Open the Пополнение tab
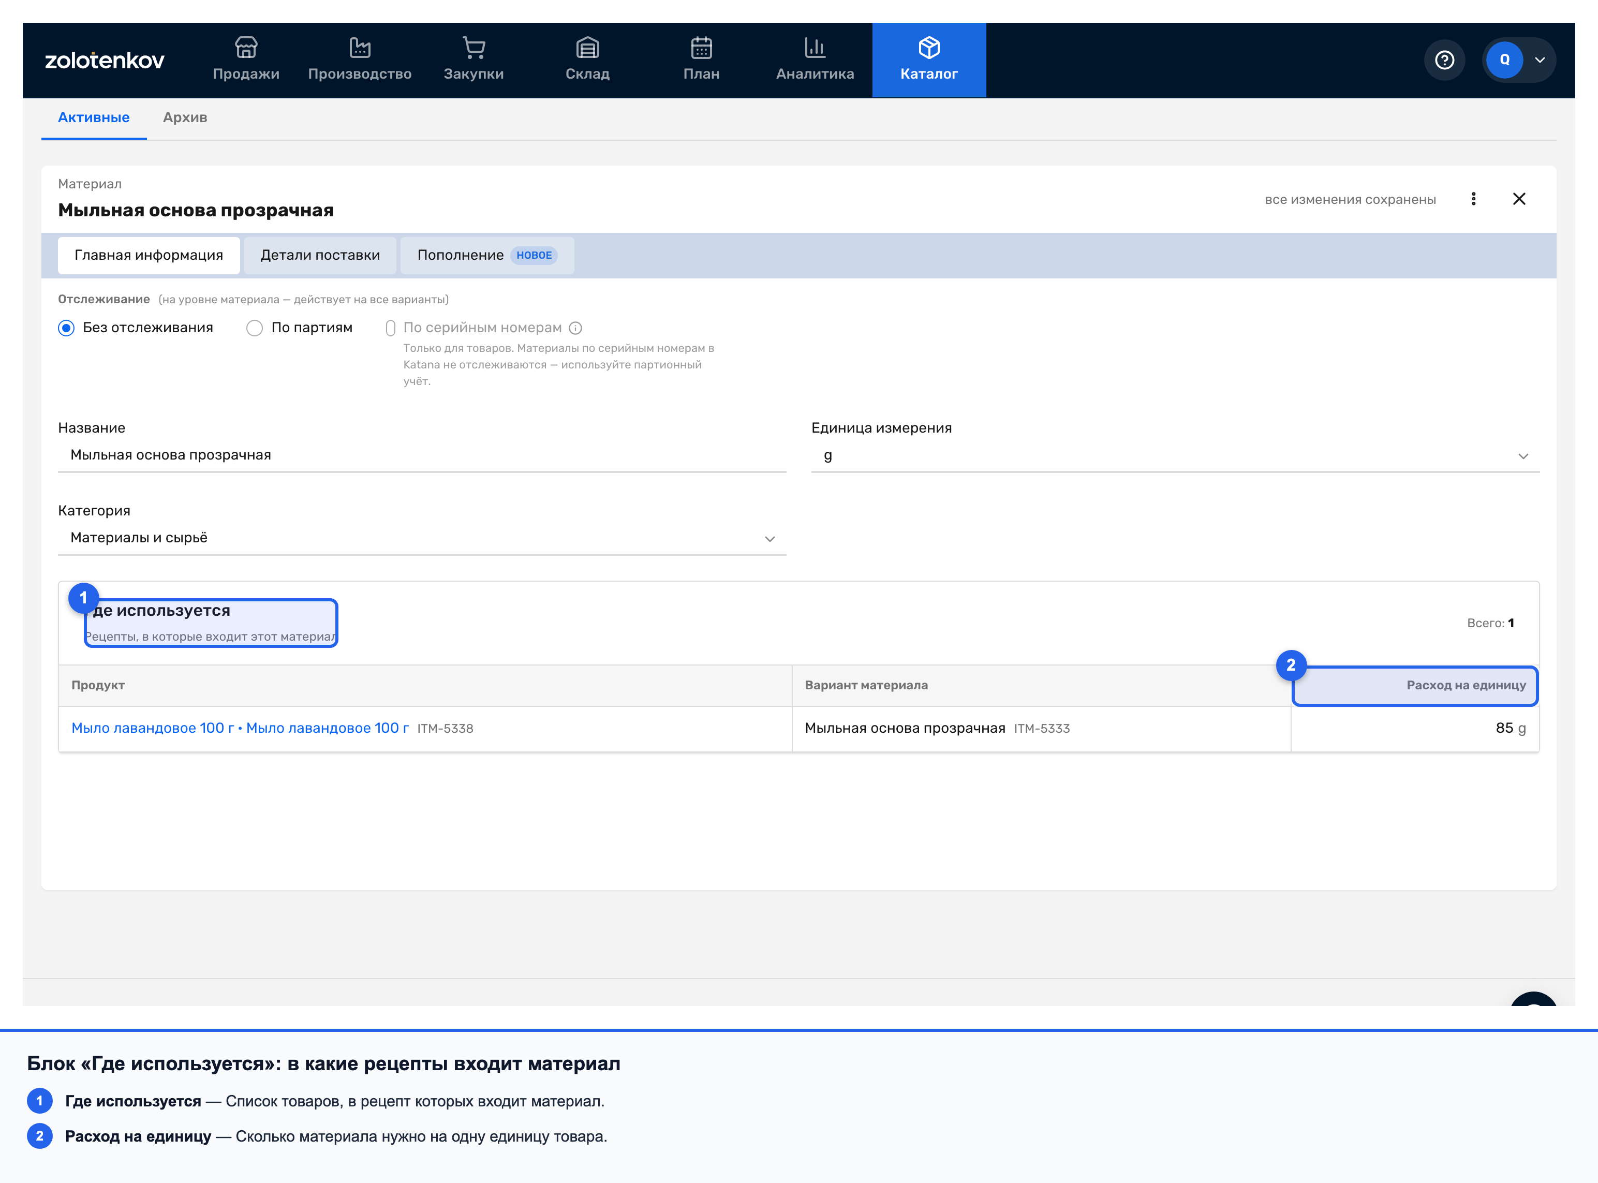The height and width of the screenshot is (1183, 1598). pyautogui.click(x=487, y=256)
